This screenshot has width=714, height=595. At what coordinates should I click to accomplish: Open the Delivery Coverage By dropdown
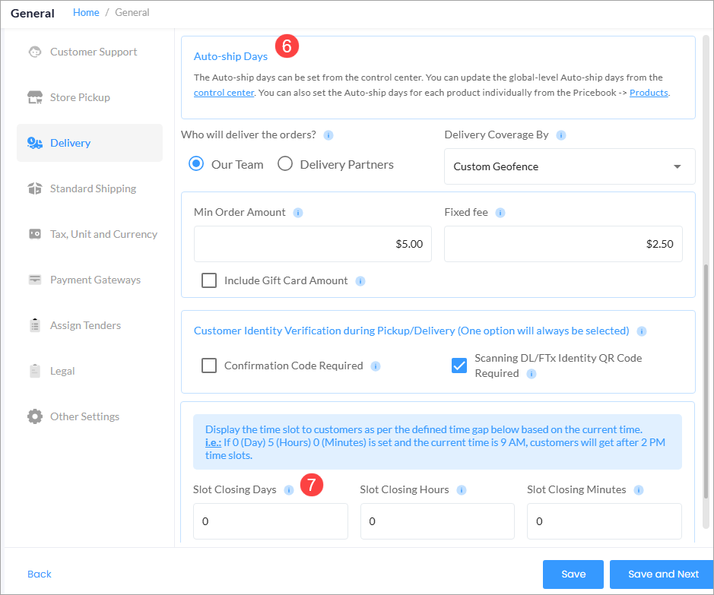point(570,166)
